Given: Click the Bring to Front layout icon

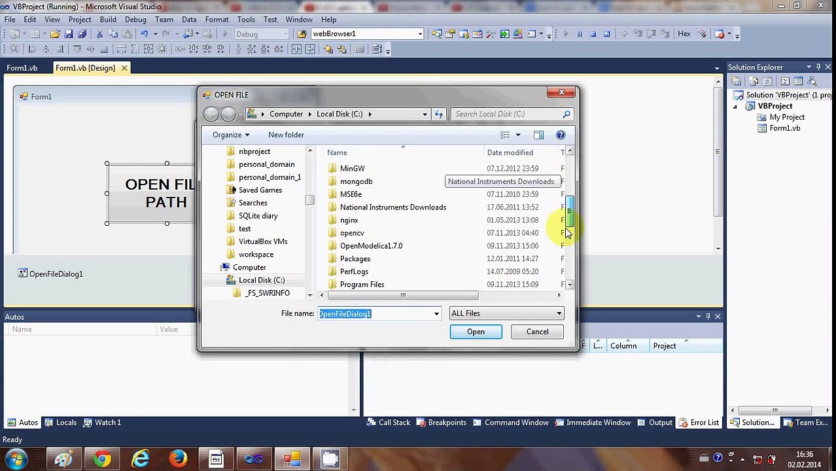Looking at the screenshot, I should [x=328, y=49].
